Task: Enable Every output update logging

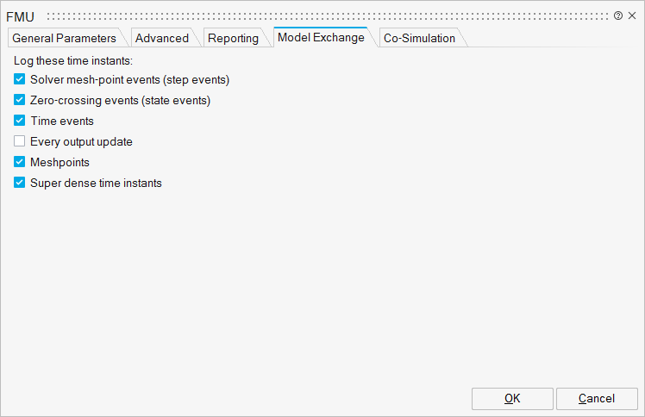Action: tap(20, 141)
